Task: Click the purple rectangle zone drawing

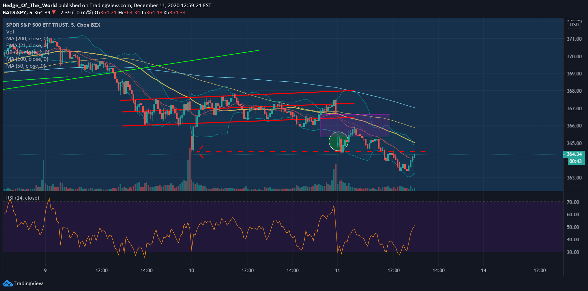Action: tap(355, 126)
